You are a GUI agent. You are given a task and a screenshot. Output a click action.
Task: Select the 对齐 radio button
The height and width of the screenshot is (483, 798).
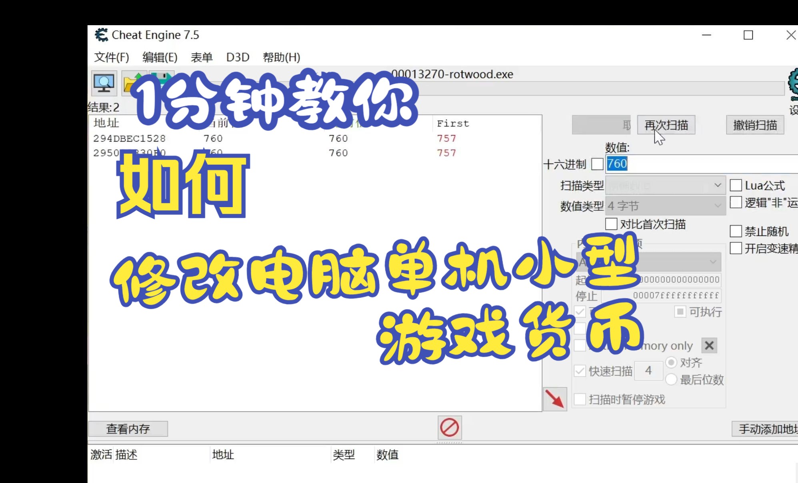pyautogui.click(x=671, y=362)
